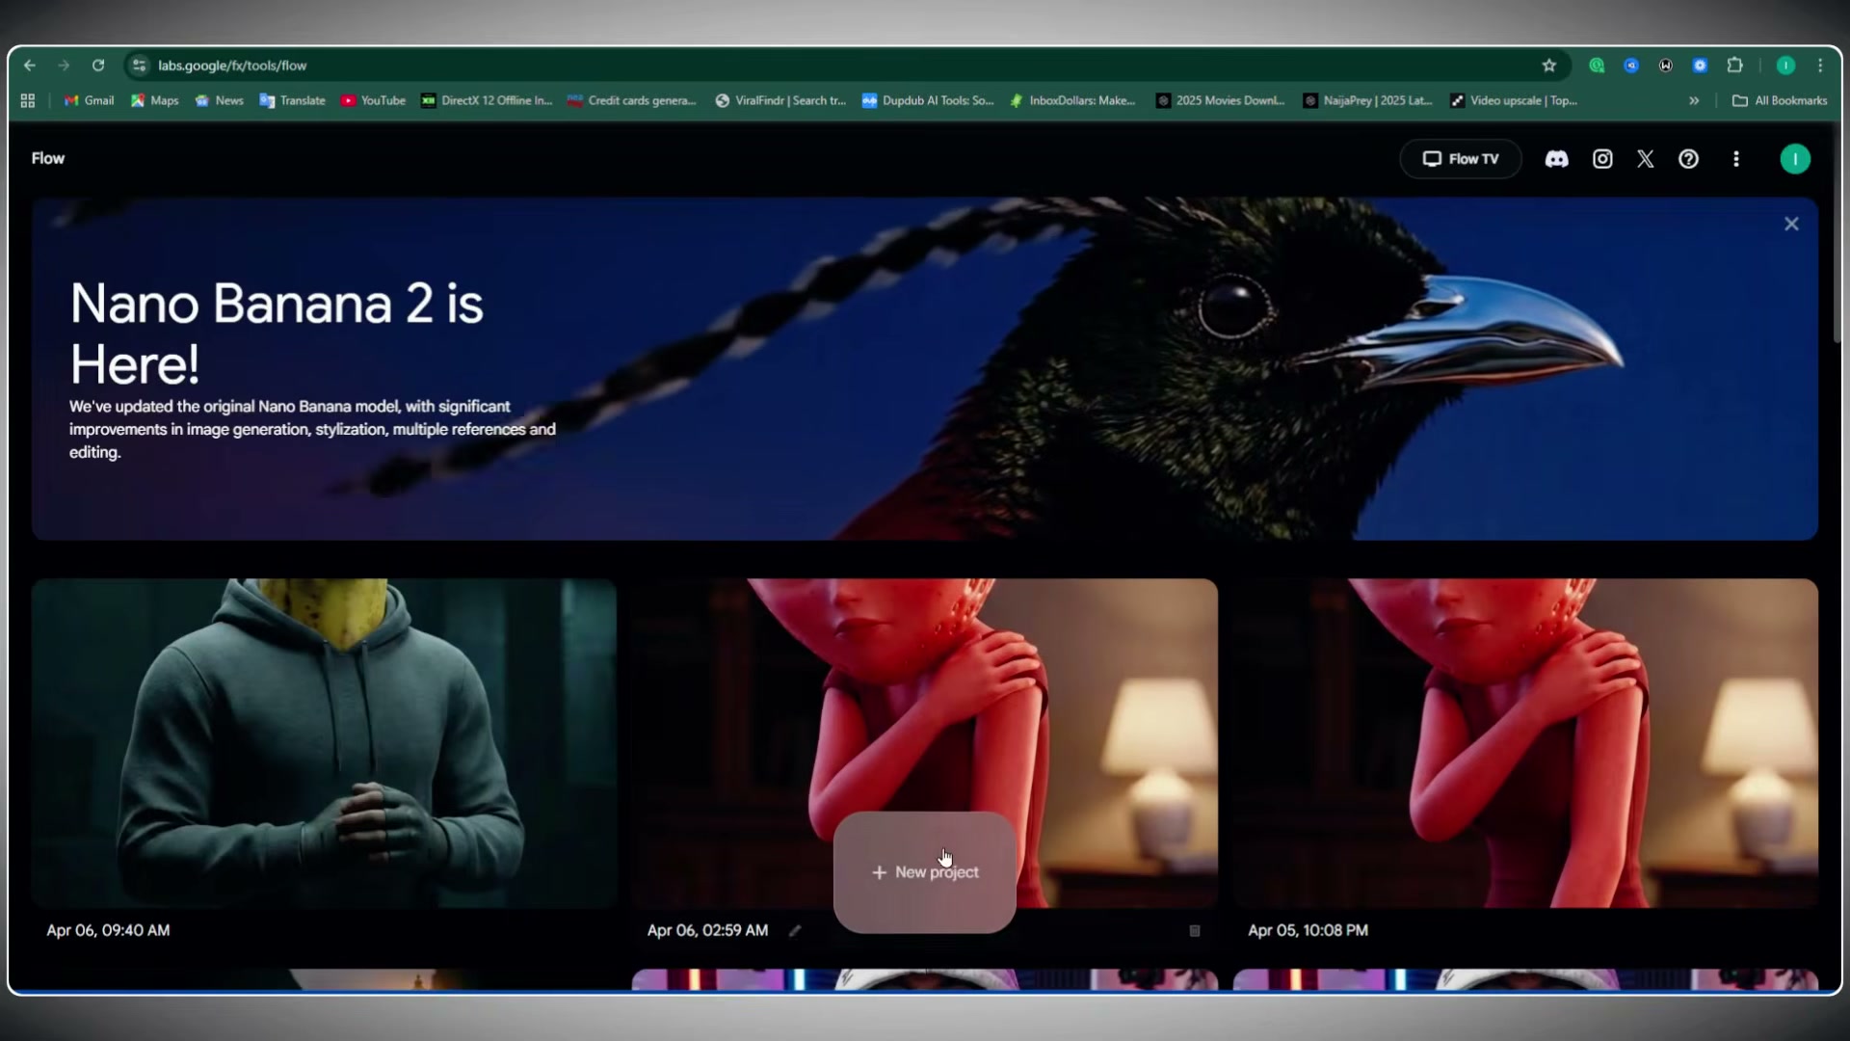Viewport: 1850px width, 1041px height.
Task: Open the YouTube bookmark
Action: (x=373, y=100)
